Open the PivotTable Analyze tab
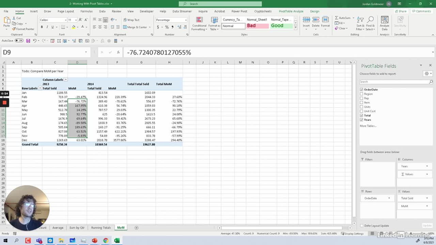This screenshot has width=436, height=245. 291,11
